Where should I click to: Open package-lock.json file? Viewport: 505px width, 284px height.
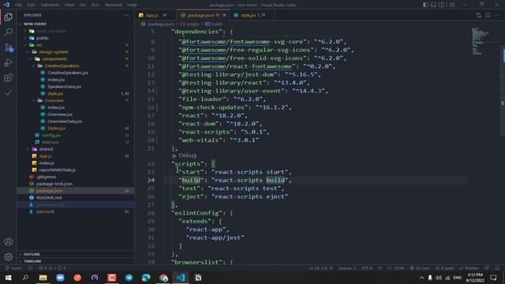point(54,184)
